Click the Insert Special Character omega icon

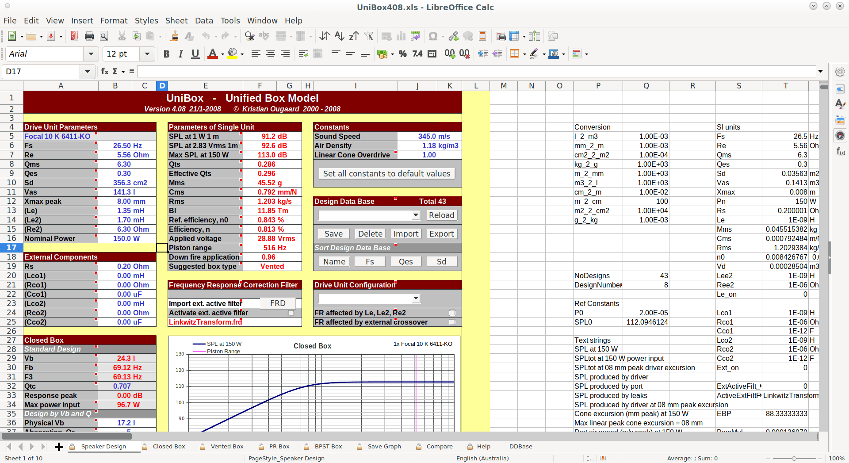click(x=433, y=36)
